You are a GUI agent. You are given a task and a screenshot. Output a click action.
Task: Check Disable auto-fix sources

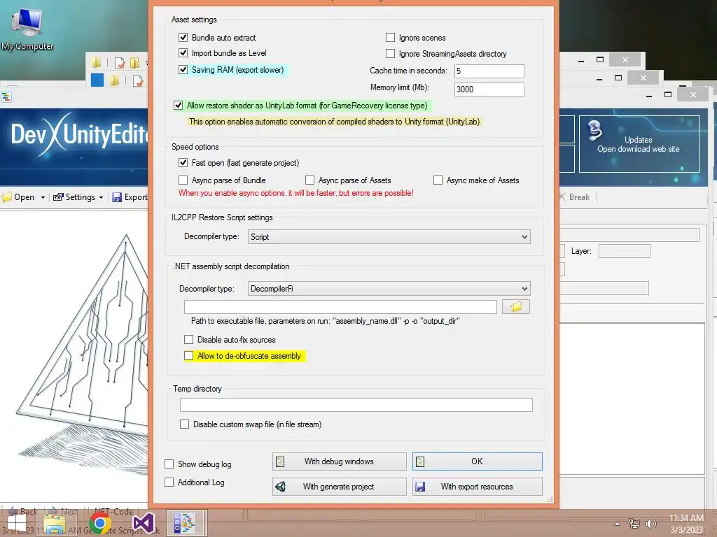click(x=189, y=339)
